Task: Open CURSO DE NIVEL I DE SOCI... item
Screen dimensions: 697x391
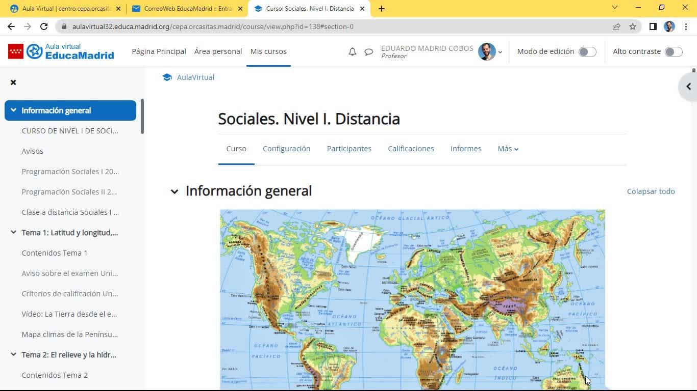Action: [70, 131]
